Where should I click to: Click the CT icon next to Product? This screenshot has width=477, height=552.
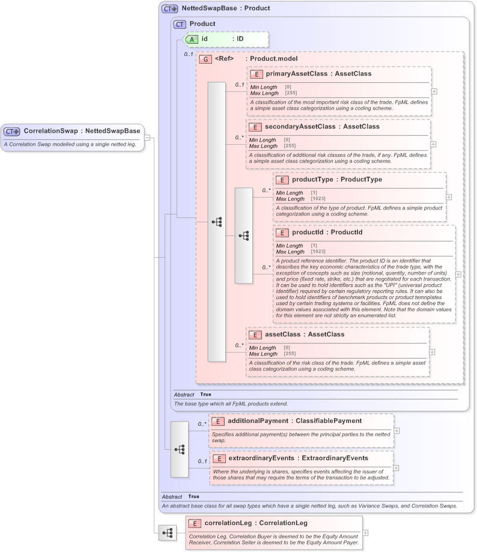coord(180,24)
